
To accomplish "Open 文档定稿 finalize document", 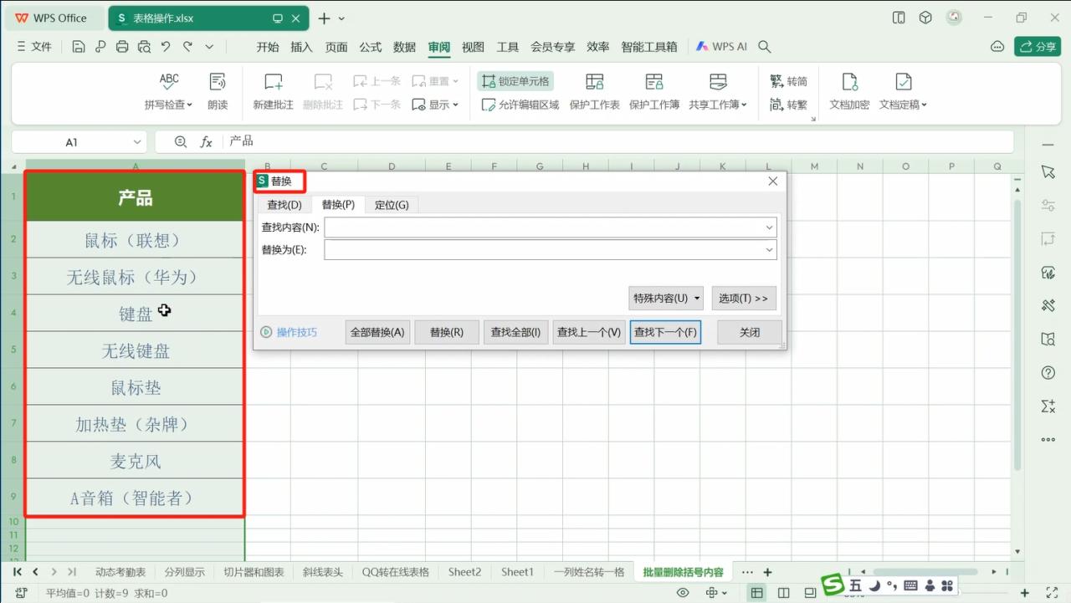I will click(903, 92).
